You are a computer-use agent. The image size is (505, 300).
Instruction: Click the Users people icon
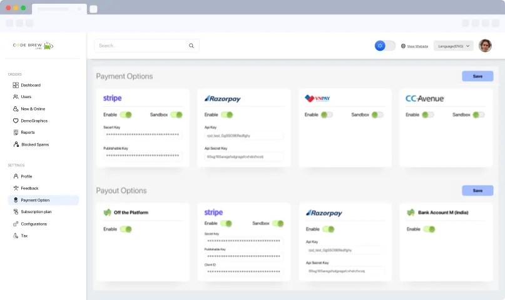click(16, 97)
